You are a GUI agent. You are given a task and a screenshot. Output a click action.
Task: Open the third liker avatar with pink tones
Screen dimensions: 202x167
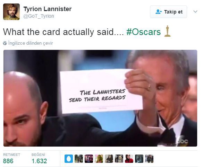[89, 159]
